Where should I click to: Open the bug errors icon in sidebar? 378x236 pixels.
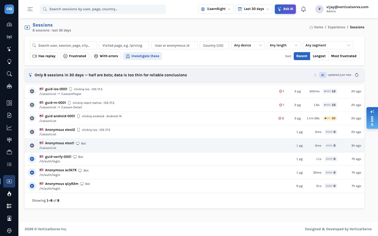[9, 231]
